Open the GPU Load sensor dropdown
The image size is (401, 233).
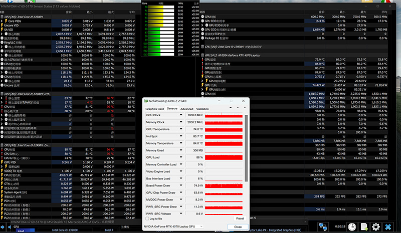(x=181, y=157)
